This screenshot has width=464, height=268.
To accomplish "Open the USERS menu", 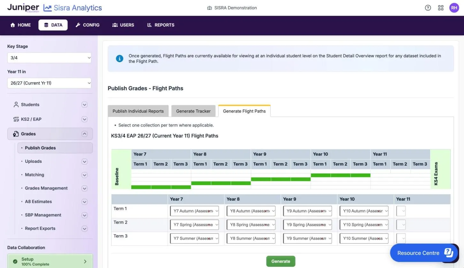I will click(x=123, y=25).
